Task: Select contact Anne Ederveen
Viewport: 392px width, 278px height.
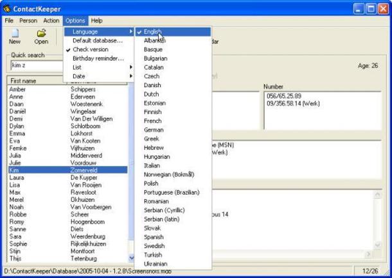Action: (x=68, y=97)
